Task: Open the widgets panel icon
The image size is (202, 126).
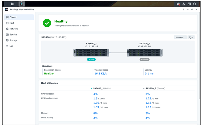Action: tap(189, 4)
